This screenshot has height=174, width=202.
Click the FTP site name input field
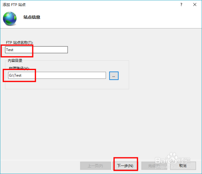coord(36,50)
